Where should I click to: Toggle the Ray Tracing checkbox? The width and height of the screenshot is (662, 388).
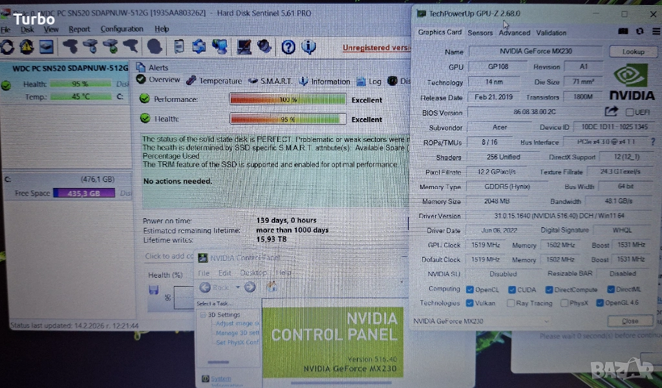pos(511,303)
